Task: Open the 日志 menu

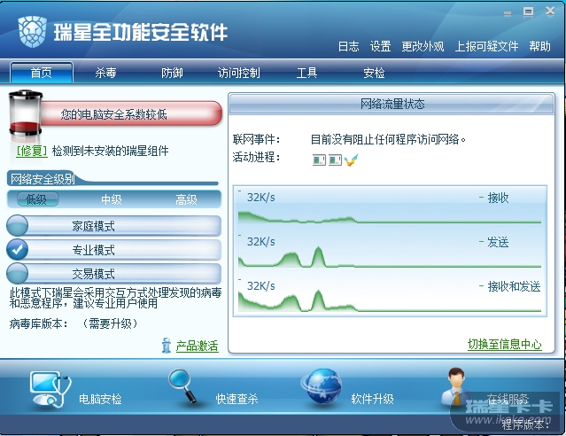Action: (x=348, y=46)
